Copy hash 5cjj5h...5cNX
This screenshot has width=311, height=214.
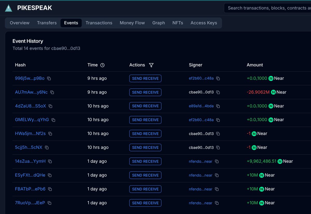tap(47, 148)
